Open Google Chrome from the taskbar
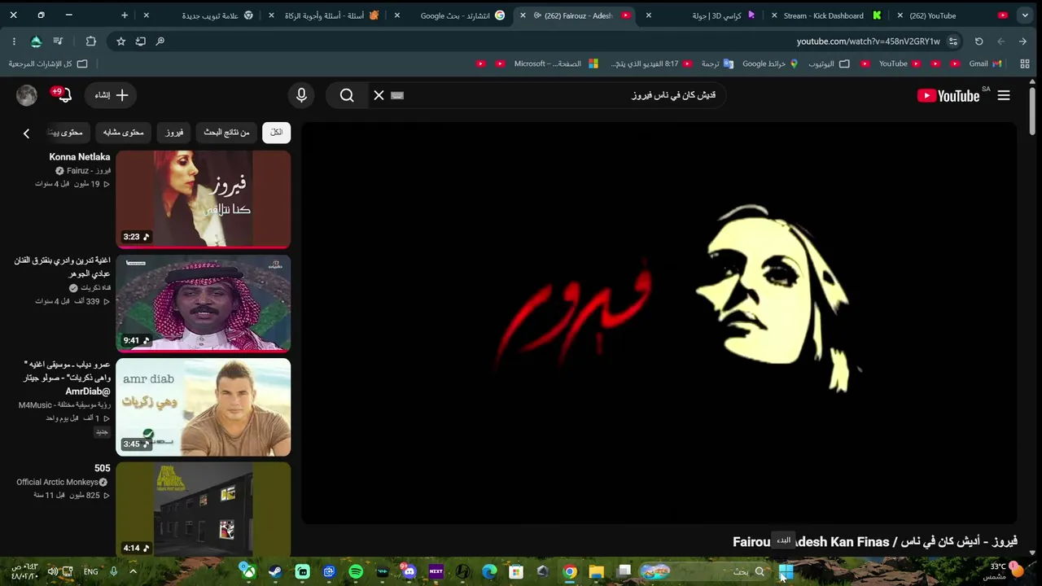1042x586 pixels. [x=570, y=571]
